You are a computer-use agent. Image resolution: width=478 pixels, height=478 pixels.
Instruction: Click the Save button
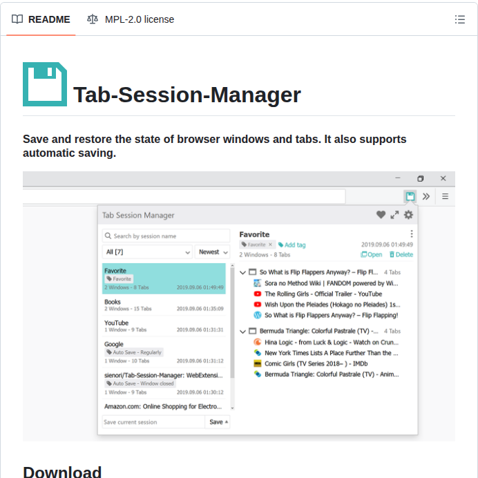tap(216, 422)
